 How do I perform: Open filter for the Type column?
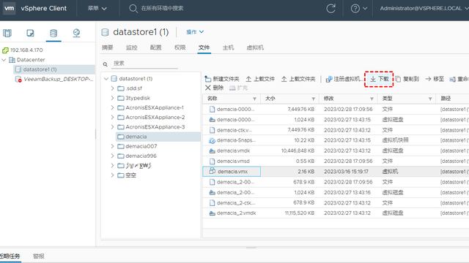430,99
